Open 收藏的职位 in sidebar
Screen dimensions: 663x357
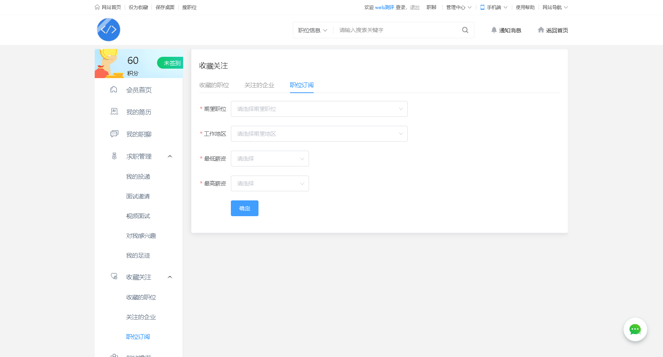click(141, 297)
